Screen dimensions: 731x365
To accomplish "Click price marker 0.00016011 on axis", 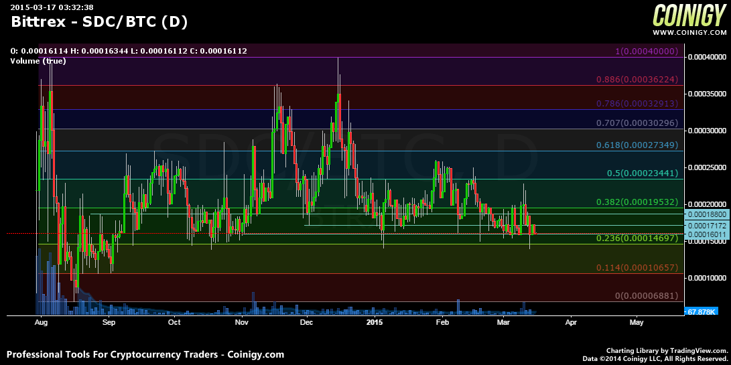I will pos(707,234).
